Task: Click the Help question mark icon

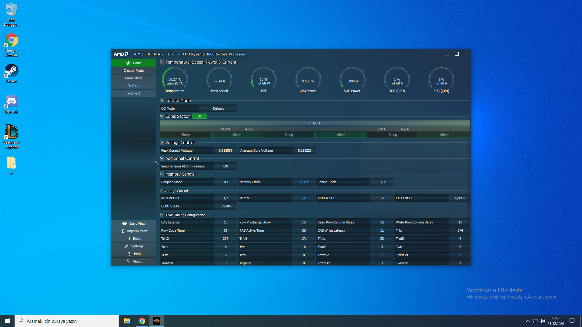Action: (129, 254)
